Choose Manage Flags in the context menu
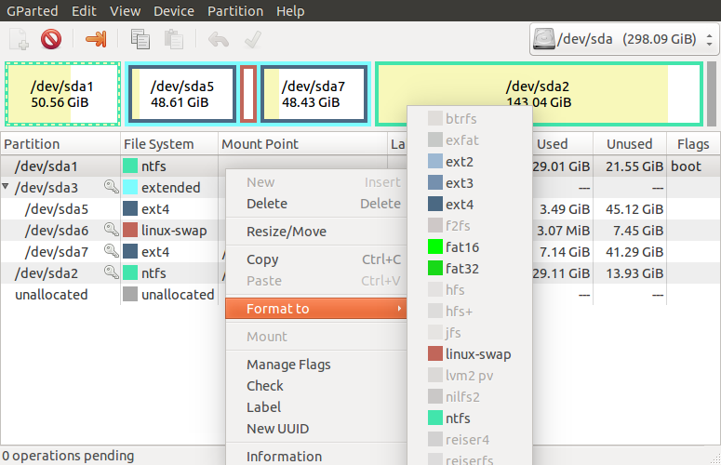 (316, 365)
